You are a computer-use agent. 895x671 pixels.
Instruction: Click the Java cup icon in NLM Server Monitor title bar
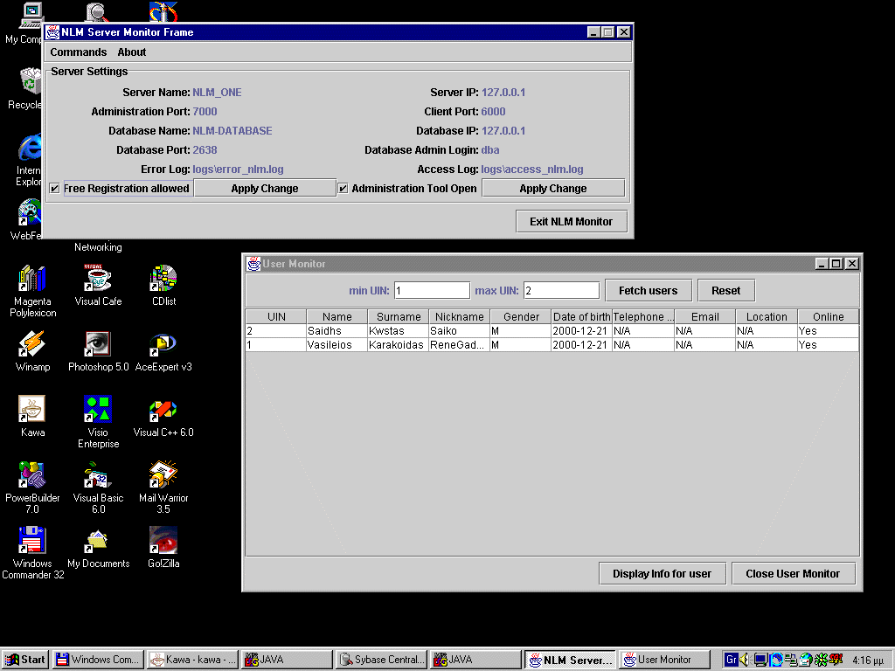click(x=52, y=32)
